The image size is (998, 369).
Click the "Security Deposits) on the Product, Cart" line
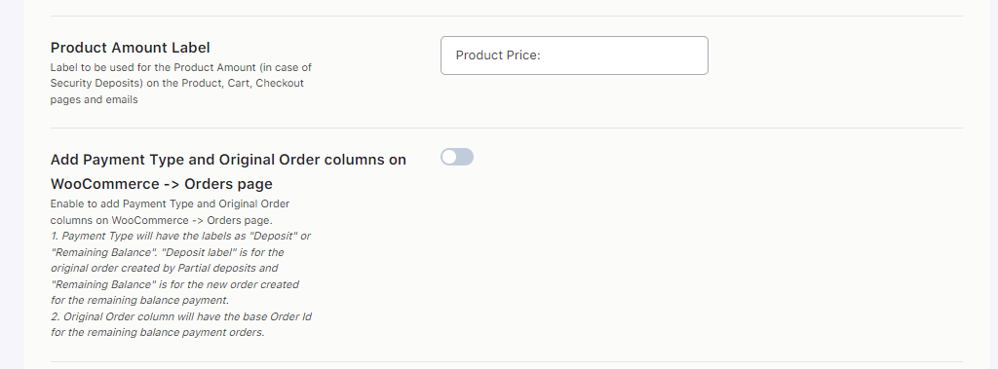(177, 84)
